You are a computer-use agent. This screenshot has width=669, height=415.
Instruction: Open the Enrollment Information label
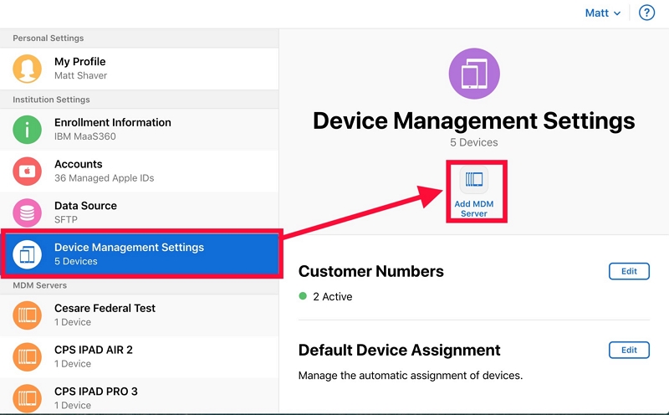(x=113, y=122)
